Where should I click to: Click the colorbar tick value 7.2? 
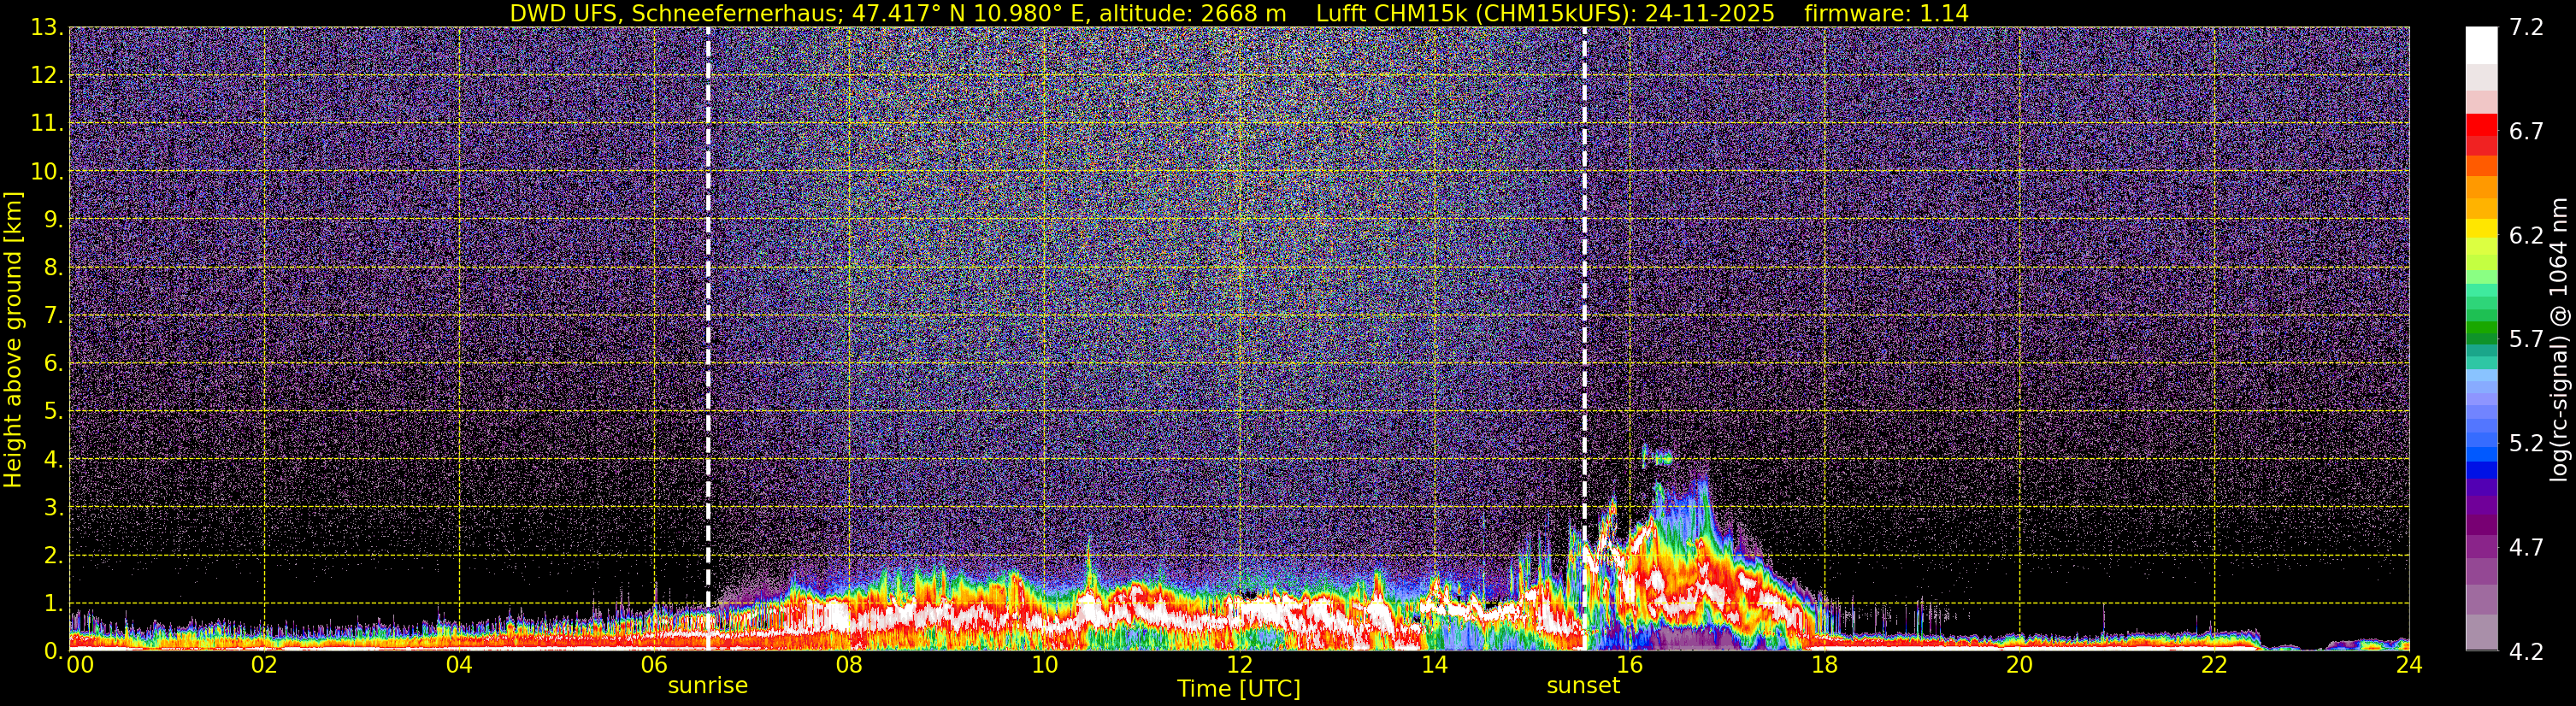[x=2526, y=28]
